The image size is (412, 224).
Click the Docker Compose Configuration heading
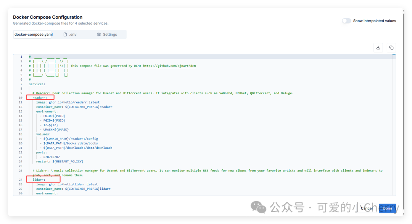pyautogui.click(x=48, y=17)
